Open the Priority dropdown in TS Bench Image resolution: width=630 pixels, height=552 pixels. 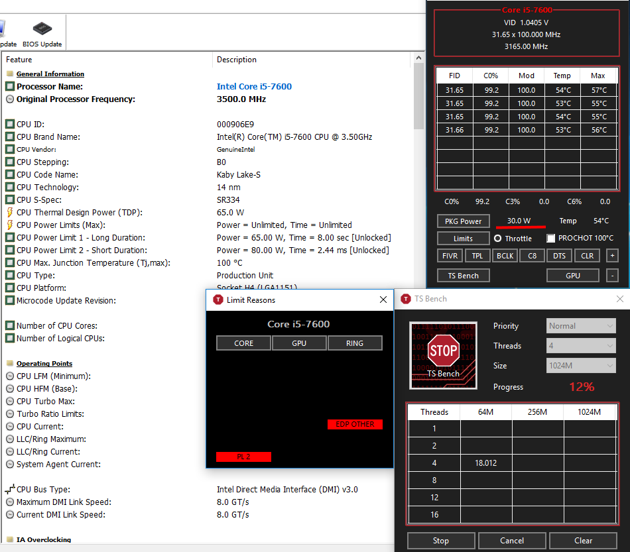[581, 326]
